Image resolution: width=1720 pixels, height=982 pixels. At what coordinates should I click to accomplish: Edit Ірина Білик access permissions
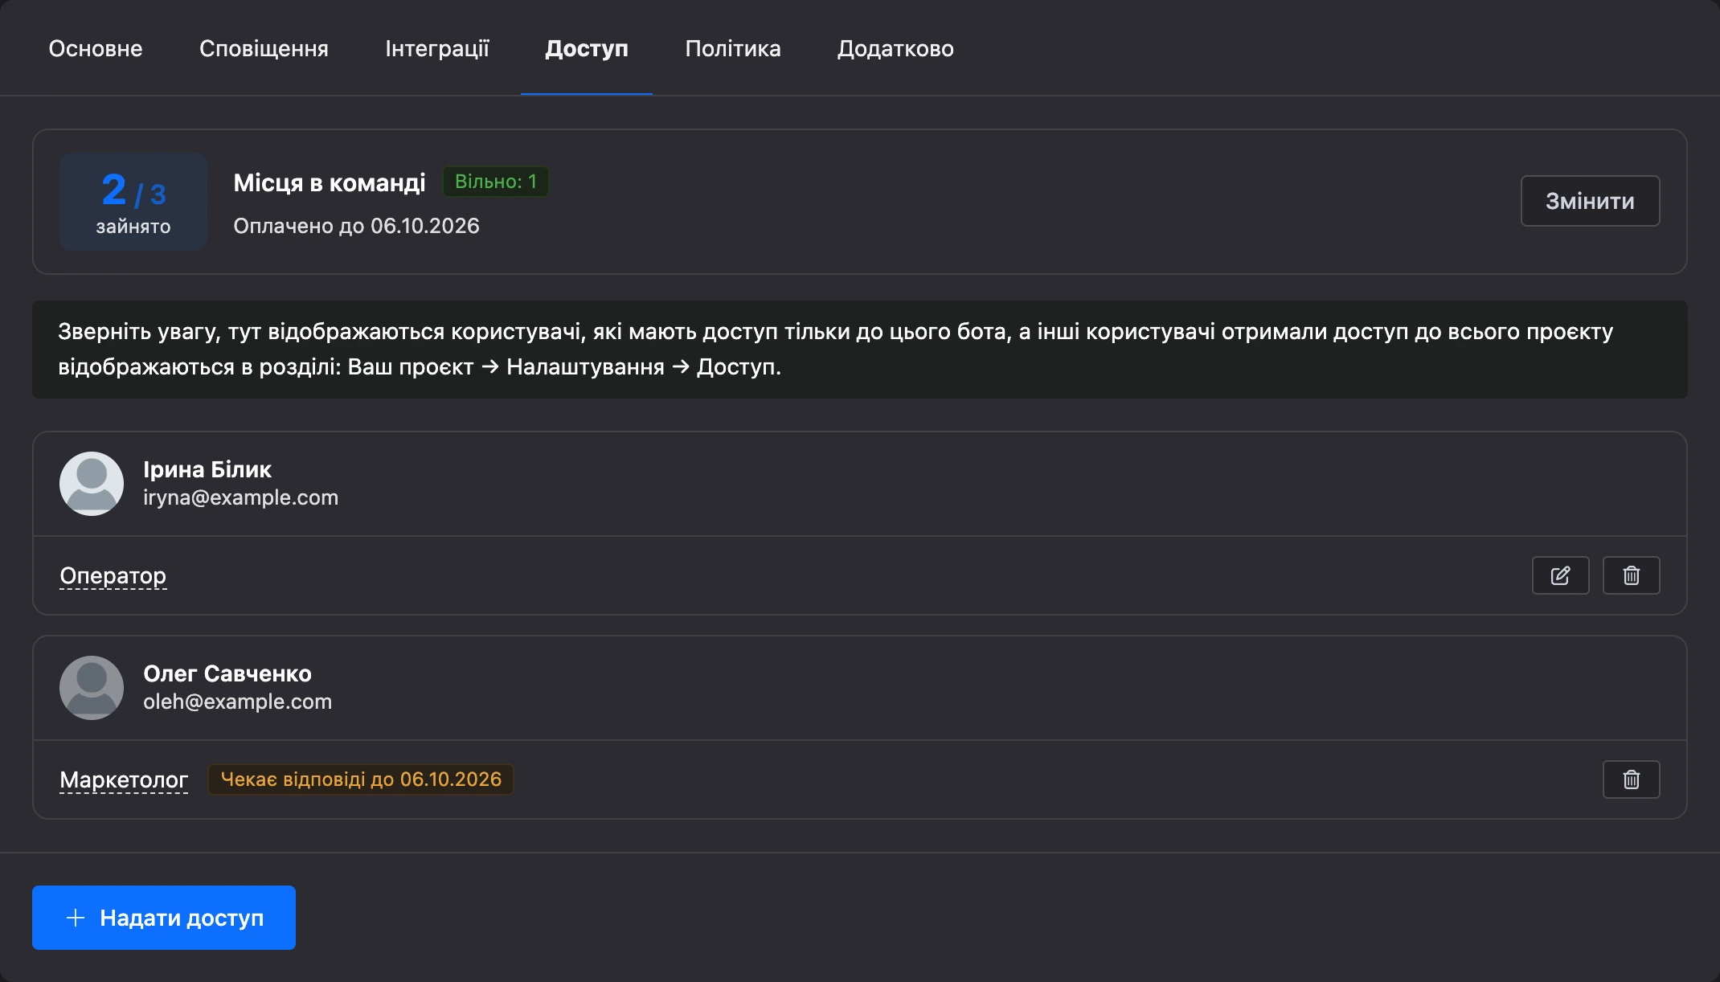pyautogui.click(x=1560, y=575)
